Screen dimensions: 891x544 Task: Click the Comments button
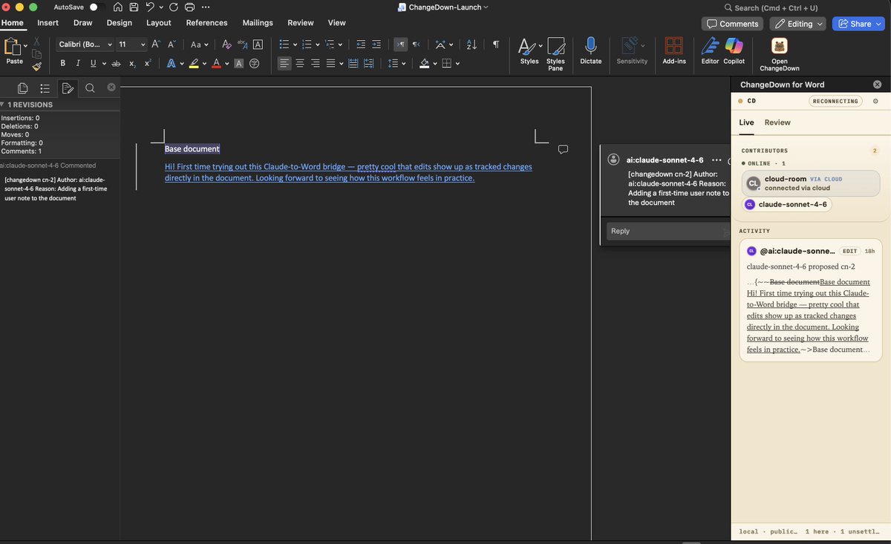click(x=732, y=24)
